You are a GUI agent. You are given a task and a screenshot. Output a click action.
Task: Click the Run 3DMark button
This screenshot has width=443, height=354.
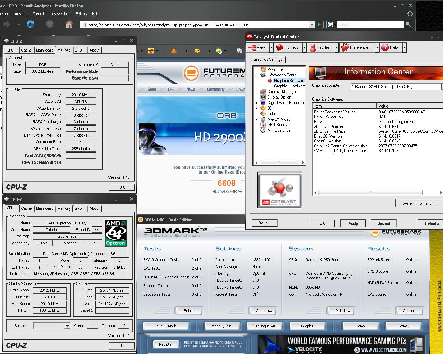(166, 326)
